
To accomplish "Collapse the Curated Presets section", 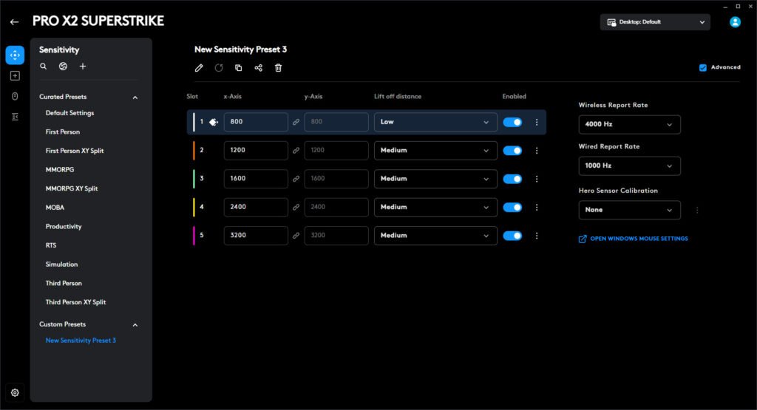I will click(x=135, y=98).
